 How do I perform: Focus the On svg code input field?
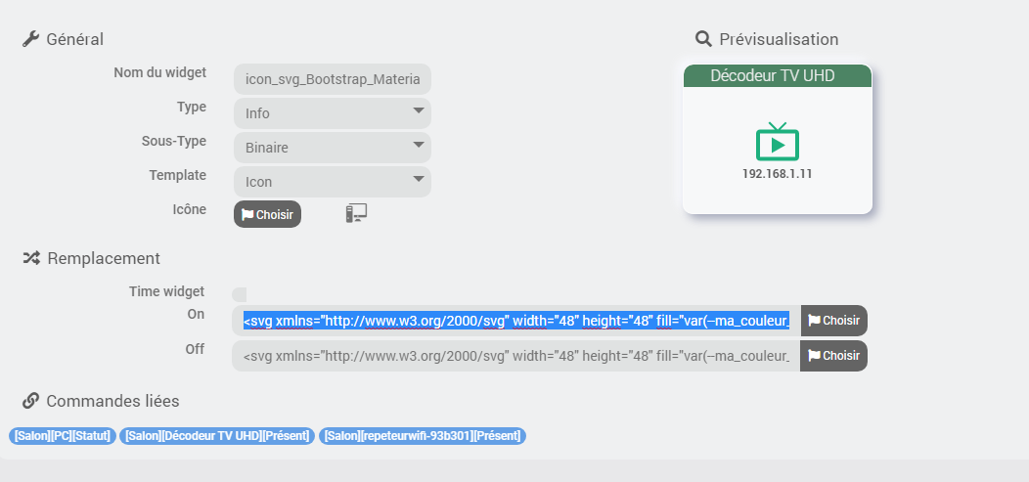pos(516,321)
